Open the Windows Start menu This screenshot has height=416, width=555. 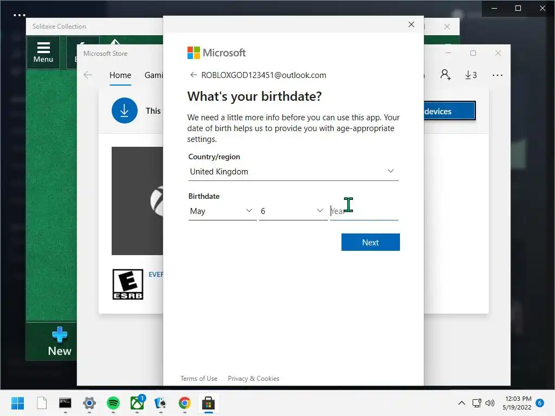point(18,403)
